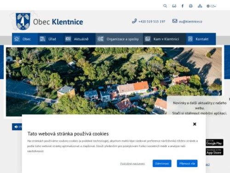Click the loudspeaker button behind the cookie dialog
The image size is (230, 173).
pos(17,127)
